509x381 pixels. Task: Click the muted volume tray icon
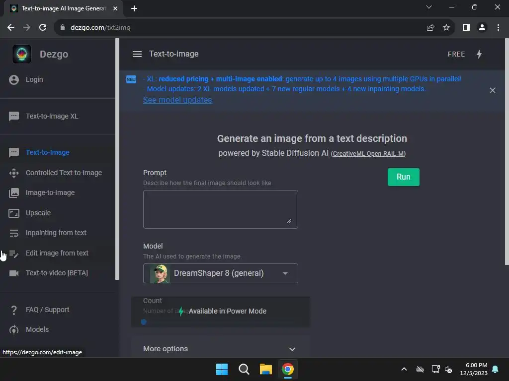[x=448, y=369]
